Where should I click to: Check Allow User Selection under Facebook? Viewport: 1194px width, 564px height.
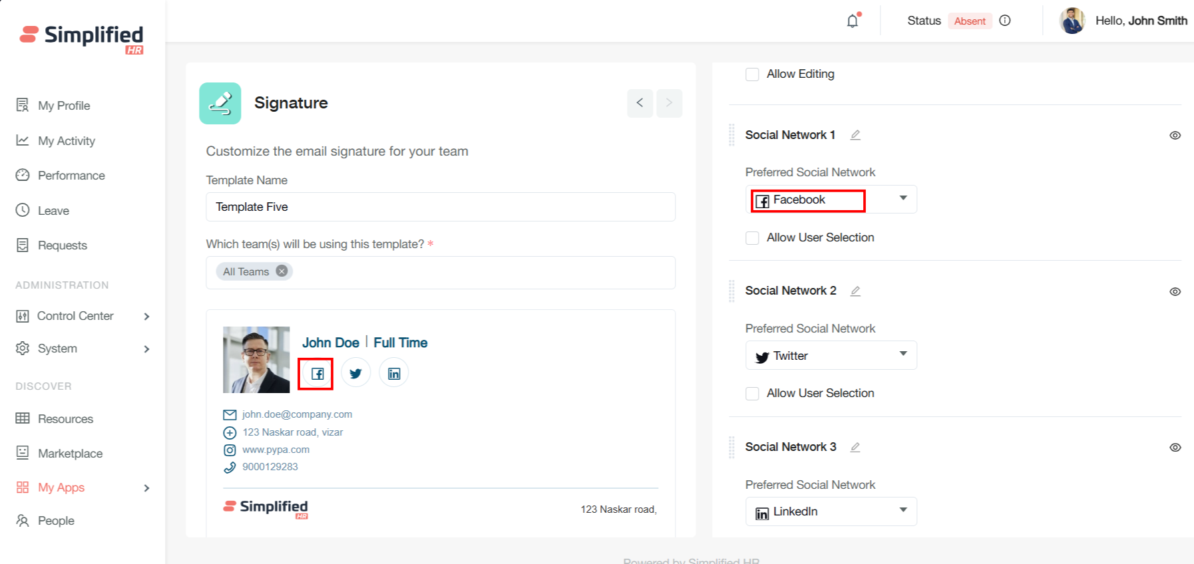[x=752, y=238]
